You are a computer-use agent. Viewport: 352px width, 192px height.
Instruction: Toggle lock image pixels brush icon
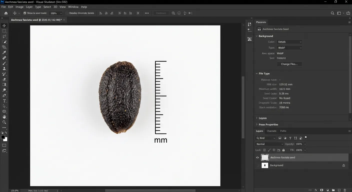tap(269, 150)
